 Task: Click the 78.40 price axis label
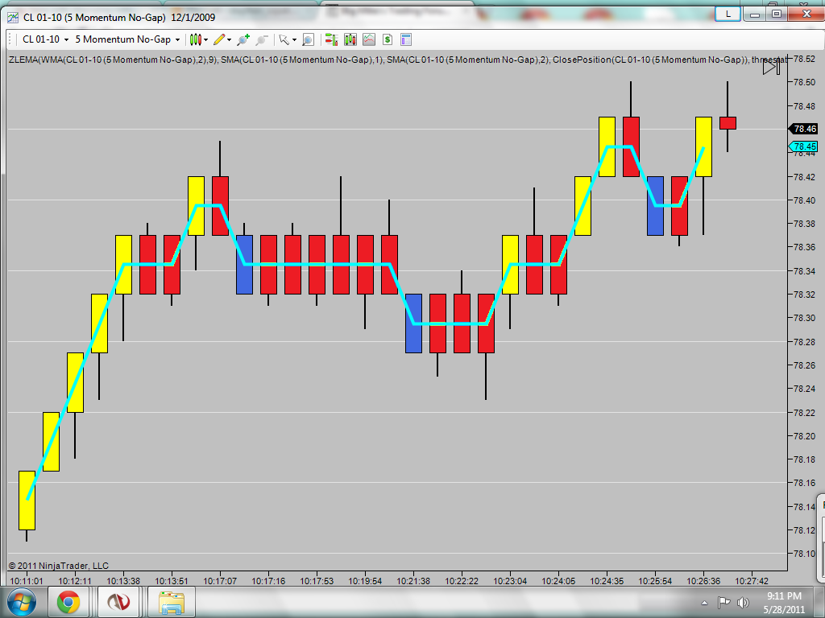[805, 200]
